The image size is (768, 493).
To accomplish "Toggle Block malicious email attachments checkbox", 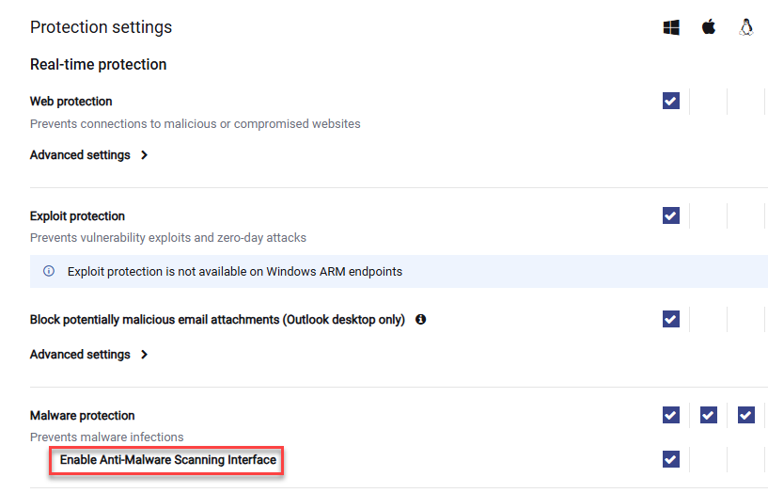I will pos(671,319).
